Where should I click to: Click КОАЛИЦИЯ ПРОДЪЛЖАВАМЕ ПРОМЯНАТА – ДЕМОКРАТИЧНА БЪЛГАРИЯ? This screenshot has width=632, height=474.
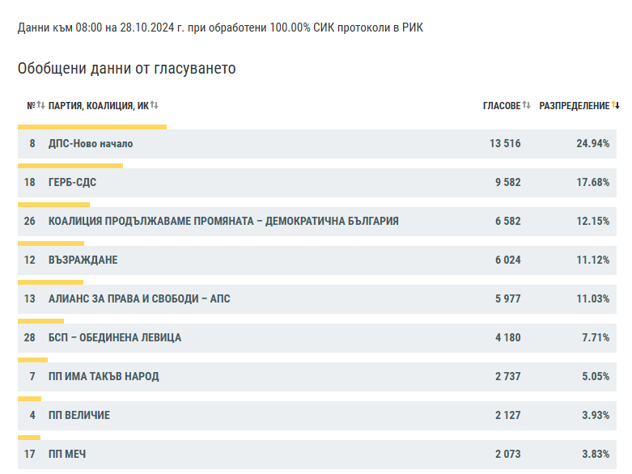[223, 222]
